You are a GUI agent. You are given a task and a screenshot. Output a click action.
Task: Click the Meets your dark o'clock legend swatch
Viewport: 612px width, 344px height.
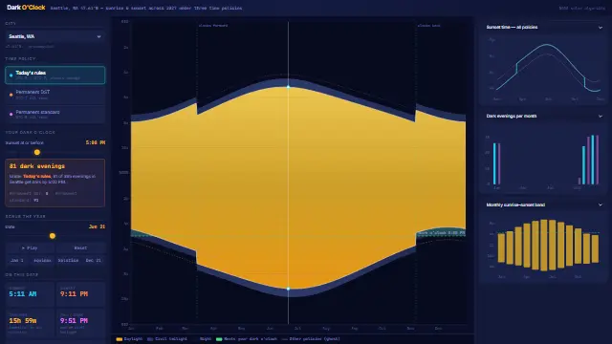coord(219,339)
